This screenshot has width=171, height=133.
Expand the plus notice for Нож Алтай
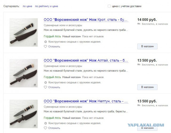click(x=46, y=82)
